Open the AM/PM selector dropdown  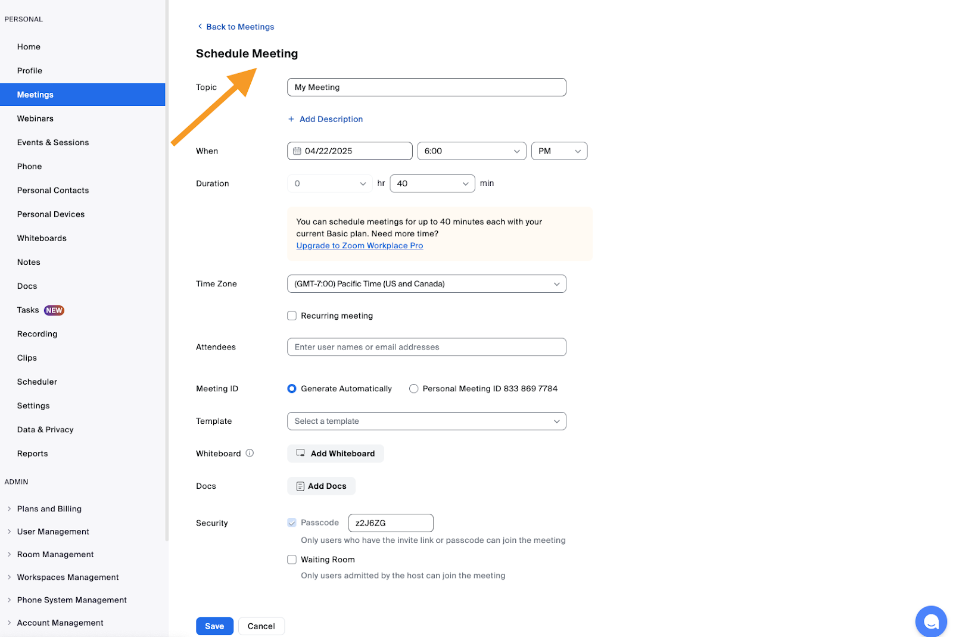[559, 151]
